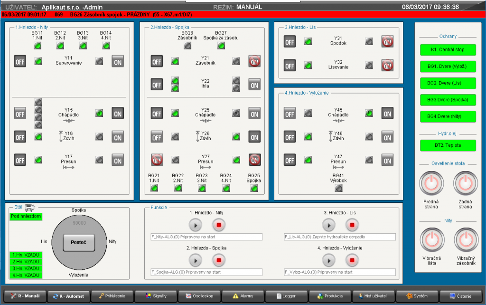Turn OFF Y15 Chápadlo in Nity
The width and height of the screenshot is (486, 305).
pos(20,113)
